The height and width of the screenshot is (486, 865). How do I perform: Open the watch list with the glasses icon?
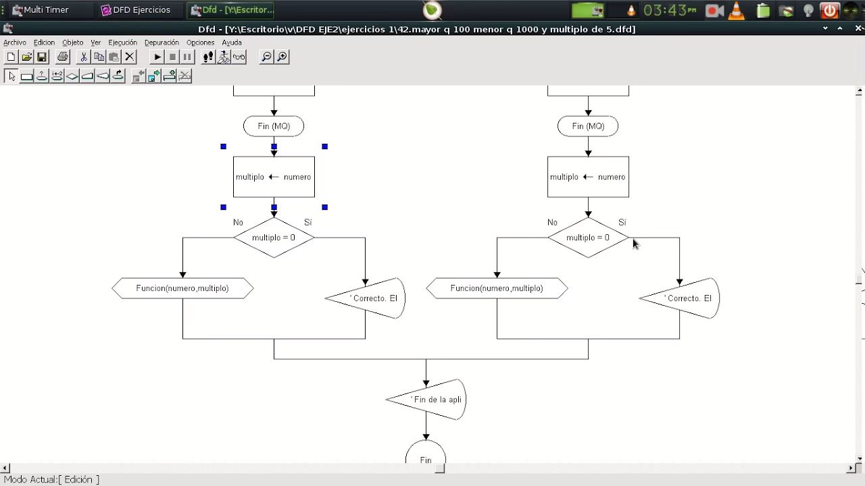point(239,57)
